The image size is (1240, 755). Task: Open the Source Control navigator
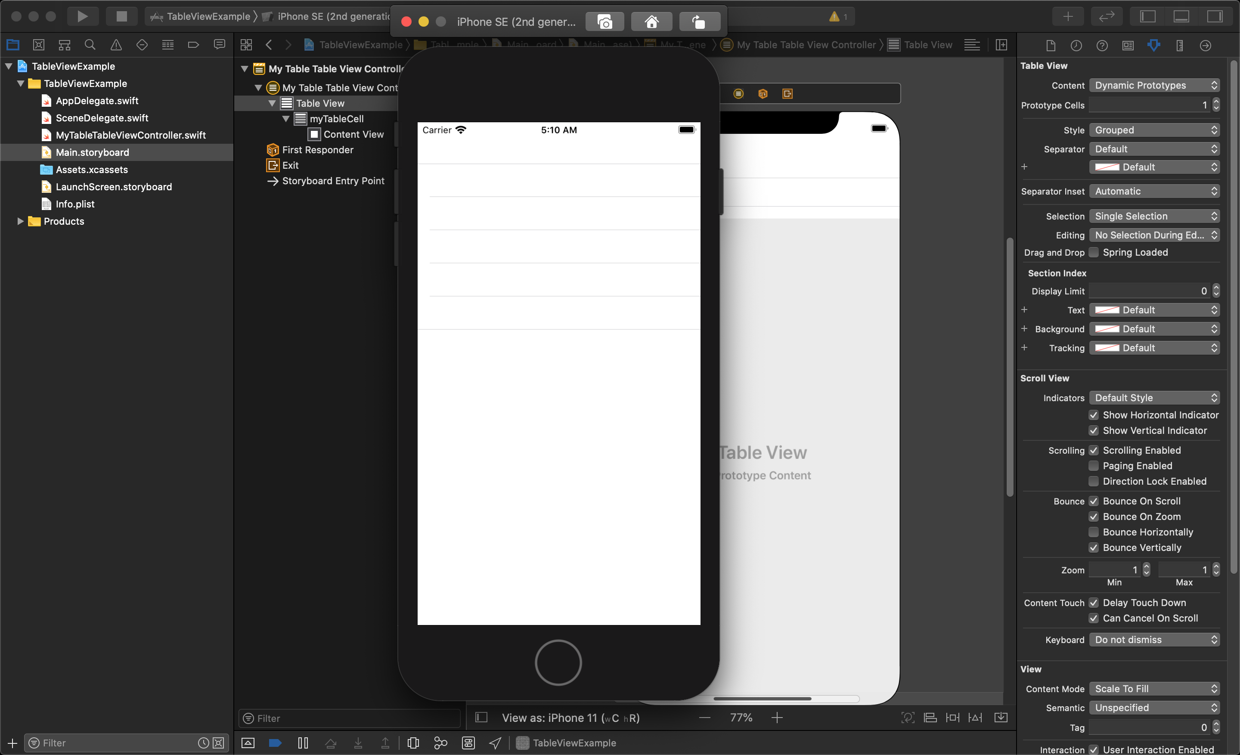click(x=39, y=45)
